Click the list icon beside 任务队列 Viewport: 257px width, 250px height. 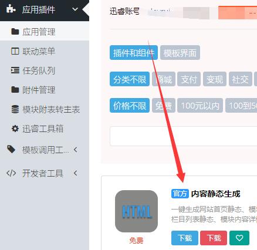click(x=15, y=70)
